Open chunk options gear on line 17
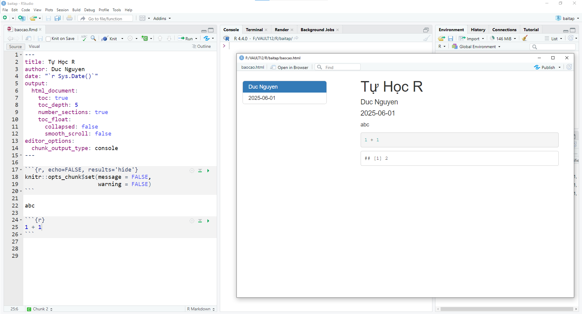582x314 pixels. point(192,171)
